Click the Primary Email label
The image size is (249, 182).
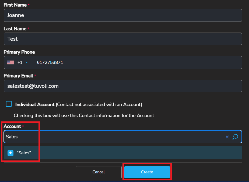(18, 76)
